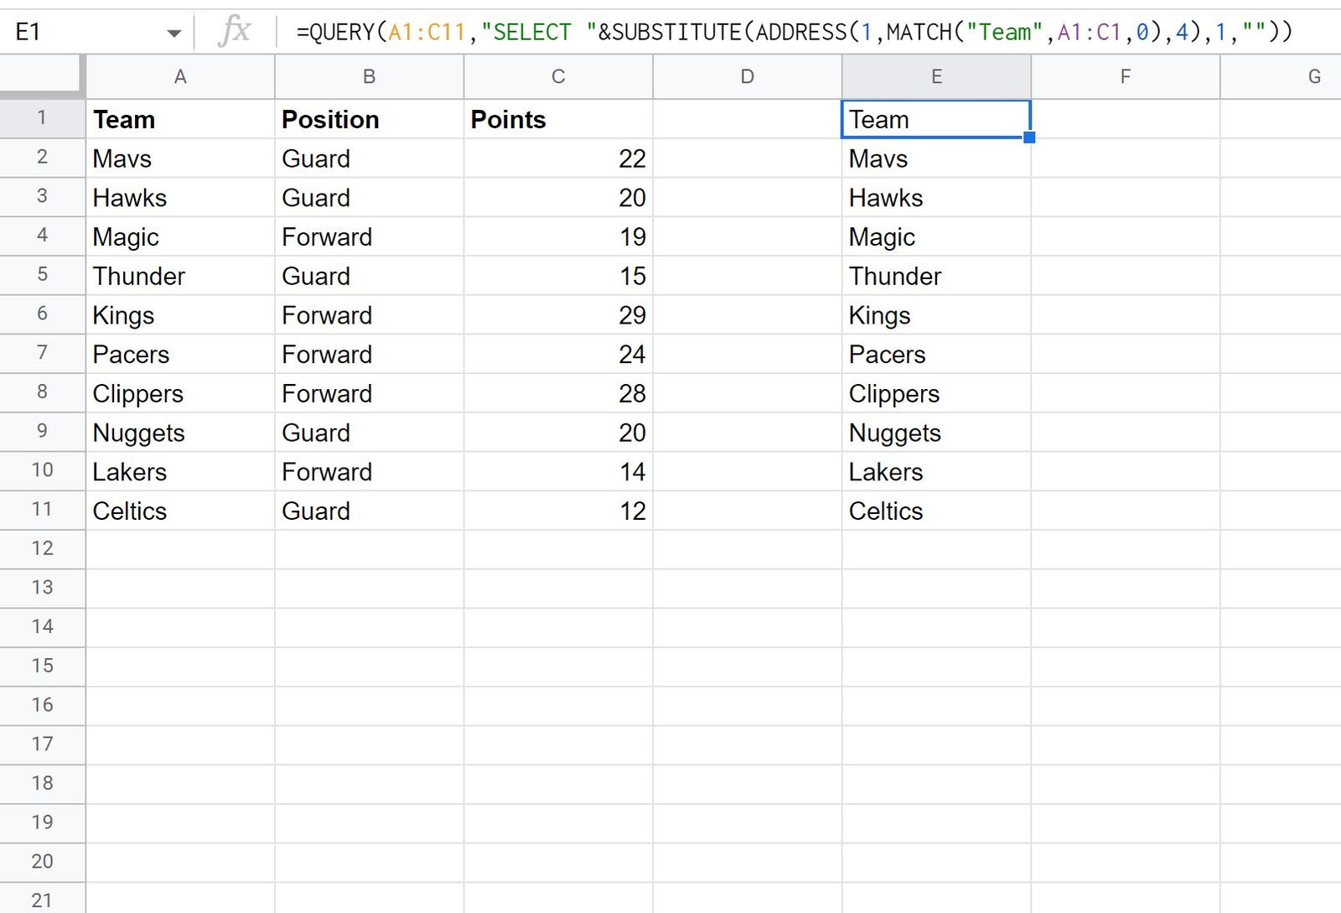Select row 11 header
Screen dimensions: 1341x913
point(42,510)
